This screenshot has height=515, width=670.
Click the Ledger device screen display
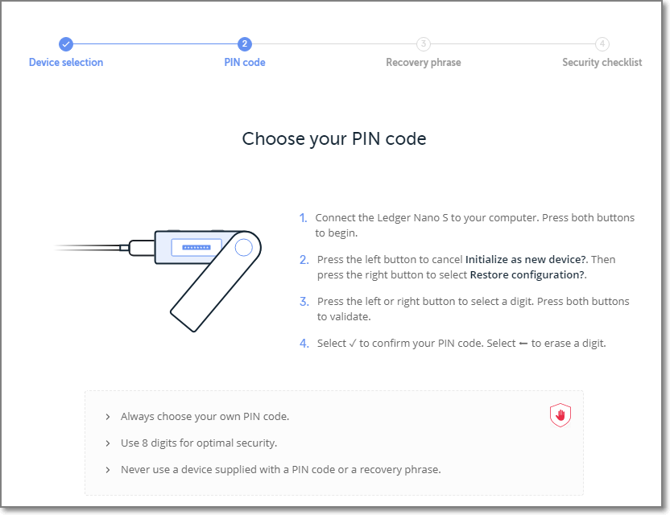click(x=196, y=247)
